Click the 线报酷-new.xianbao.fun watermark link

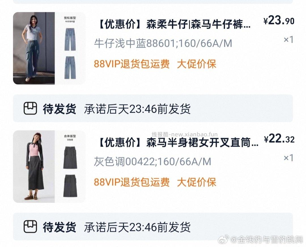point(185,134)
